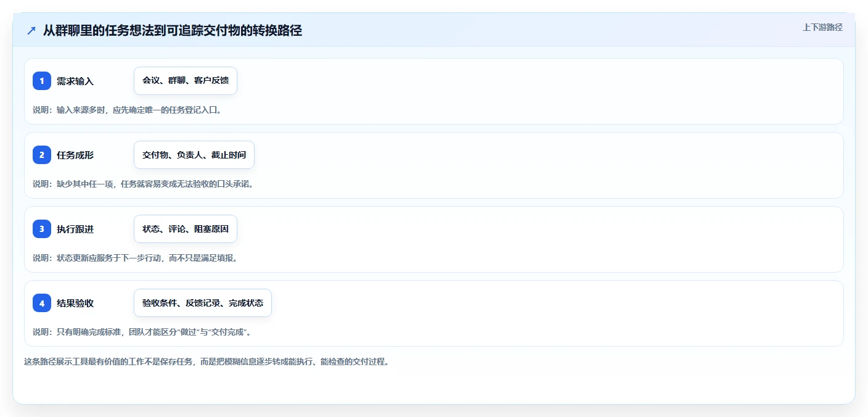Click the 交付物、负责人、截止时间 chip
The height and width of the screenshot is (417, 868).
click(x=194, y=155)
